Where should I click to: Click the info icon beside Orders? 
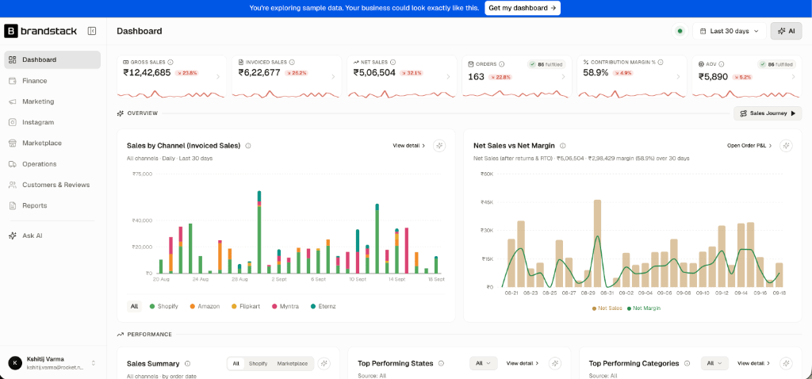[x=501, y=64]
